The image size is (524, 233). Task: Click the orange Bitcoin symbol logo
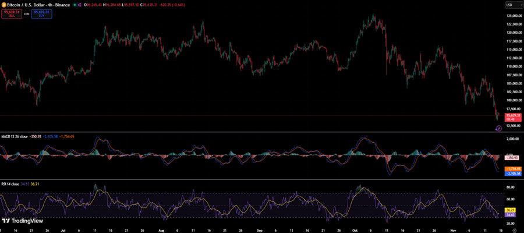[3, 5]
